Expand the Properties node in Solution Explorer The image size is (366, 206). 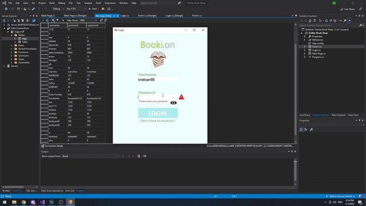tap(305, 37)
